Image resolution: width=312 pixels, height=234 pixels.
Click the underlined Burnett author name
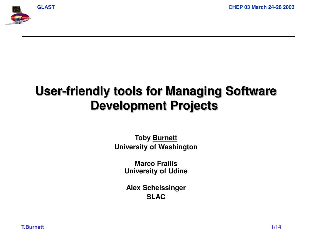click(x=165, y=138)
